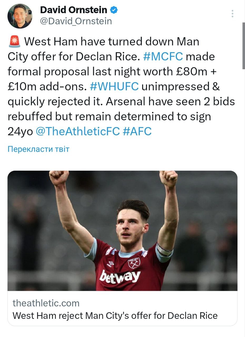245x337 pixels.
Task: Open the 'West Ham reject Man City's offer' headline
Action: (x=115, y=315)
